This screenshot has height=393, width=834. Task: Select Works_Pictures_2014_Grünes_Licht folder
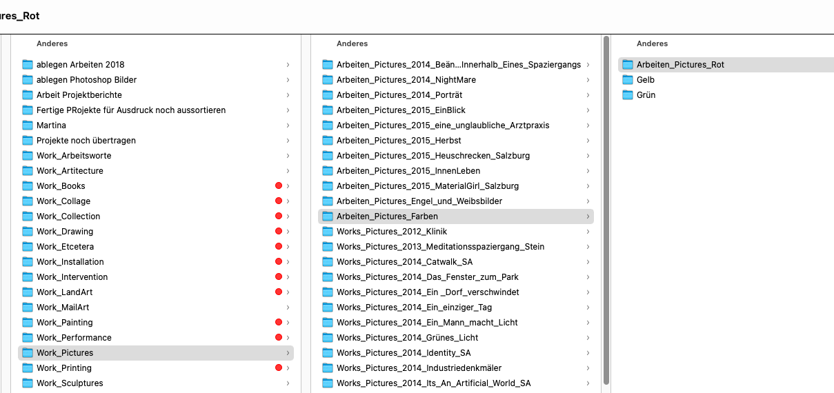pos(407,338)
